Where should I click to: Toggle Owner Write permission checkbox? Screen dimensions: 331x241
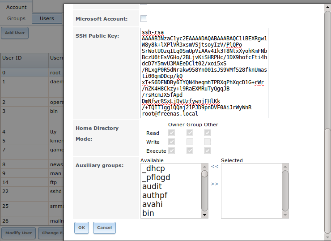click(171, 142)
